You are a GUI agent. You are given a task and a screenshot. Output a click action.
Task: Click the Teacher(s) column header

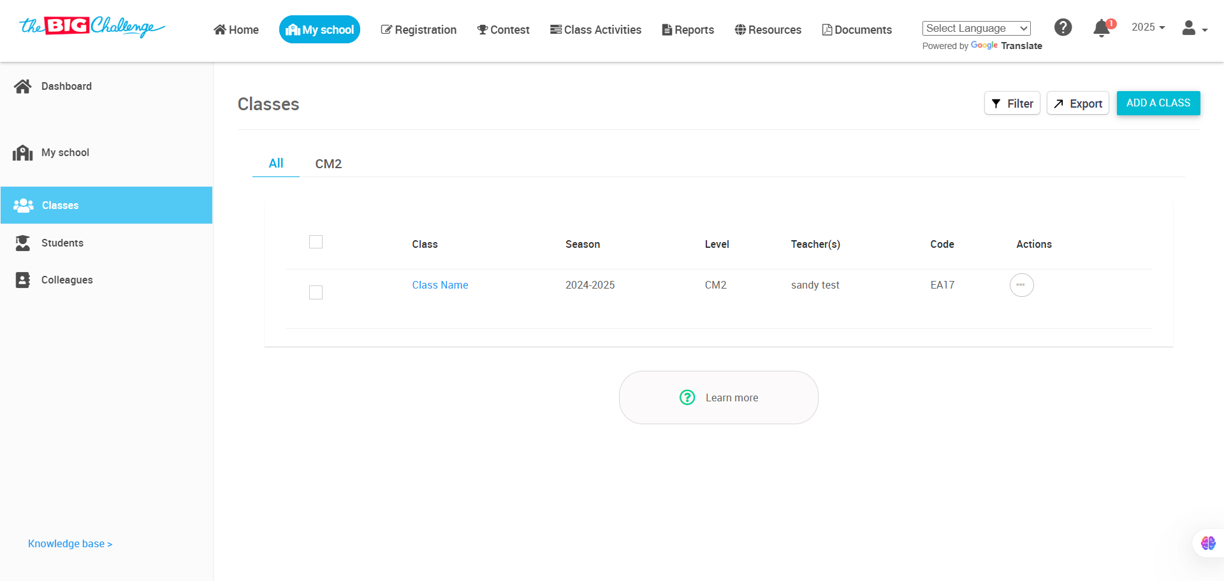coord(815,244)
